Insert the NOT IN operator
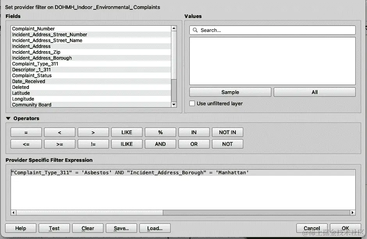The width and height of the screenshot is (367, 239). click(228, 132)
